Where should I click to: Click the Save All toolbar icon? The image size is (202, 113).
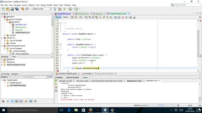coord(17,9)
